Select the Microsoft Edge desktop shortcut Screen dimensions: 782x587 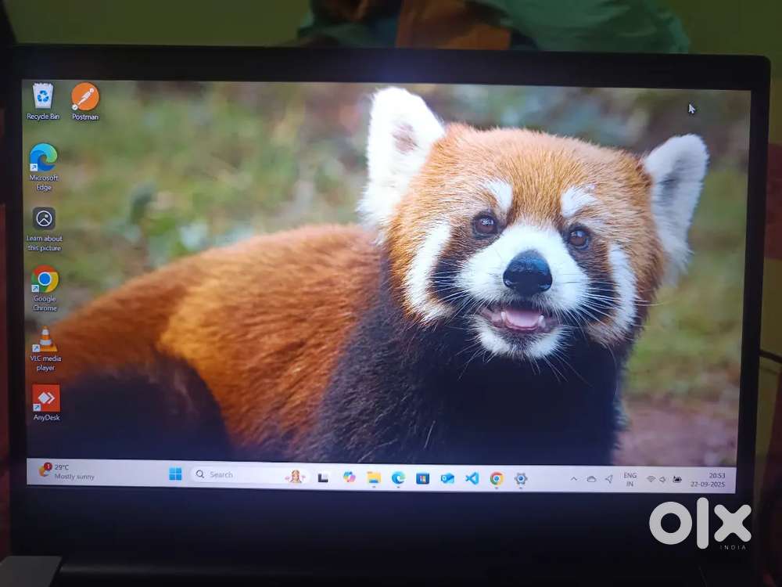click(44, 159)
